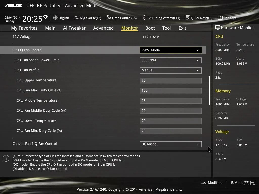Click the settings gear next to clock

coord(45,17)
